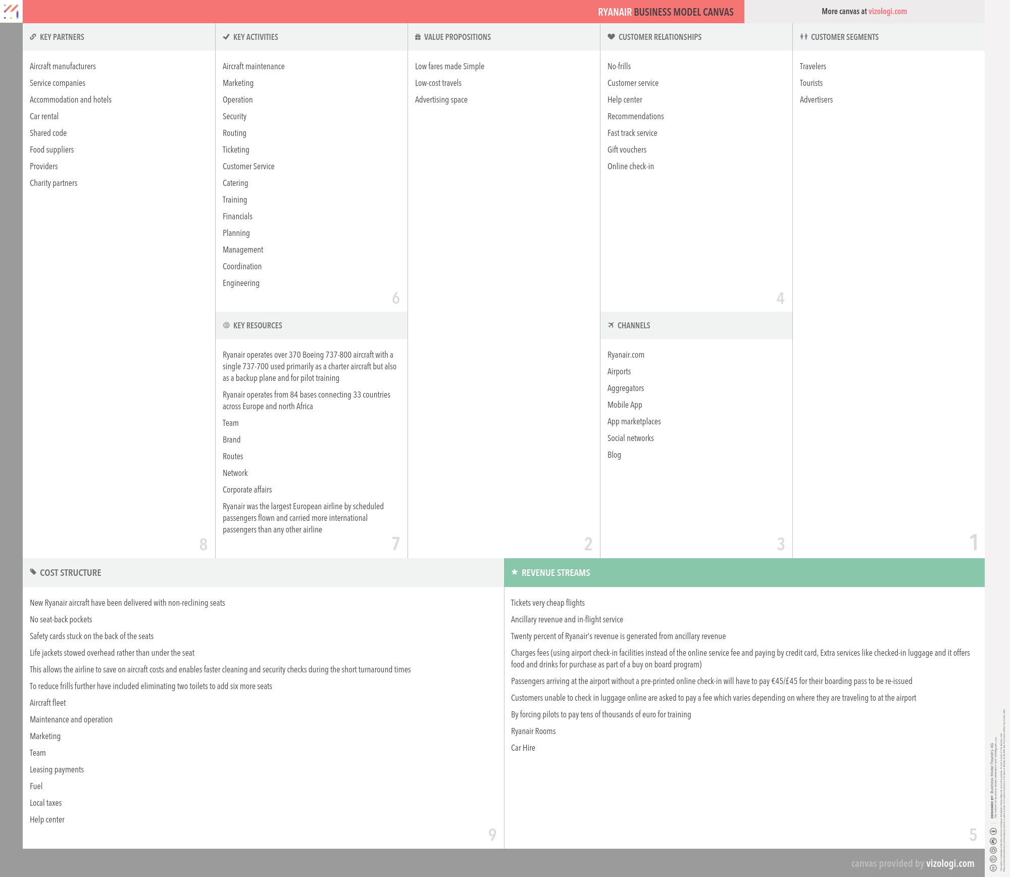The width and height of the screenshot is (1010, 877).
Task: Click 'Ryanair.com' under Channels
Action: 626,355
